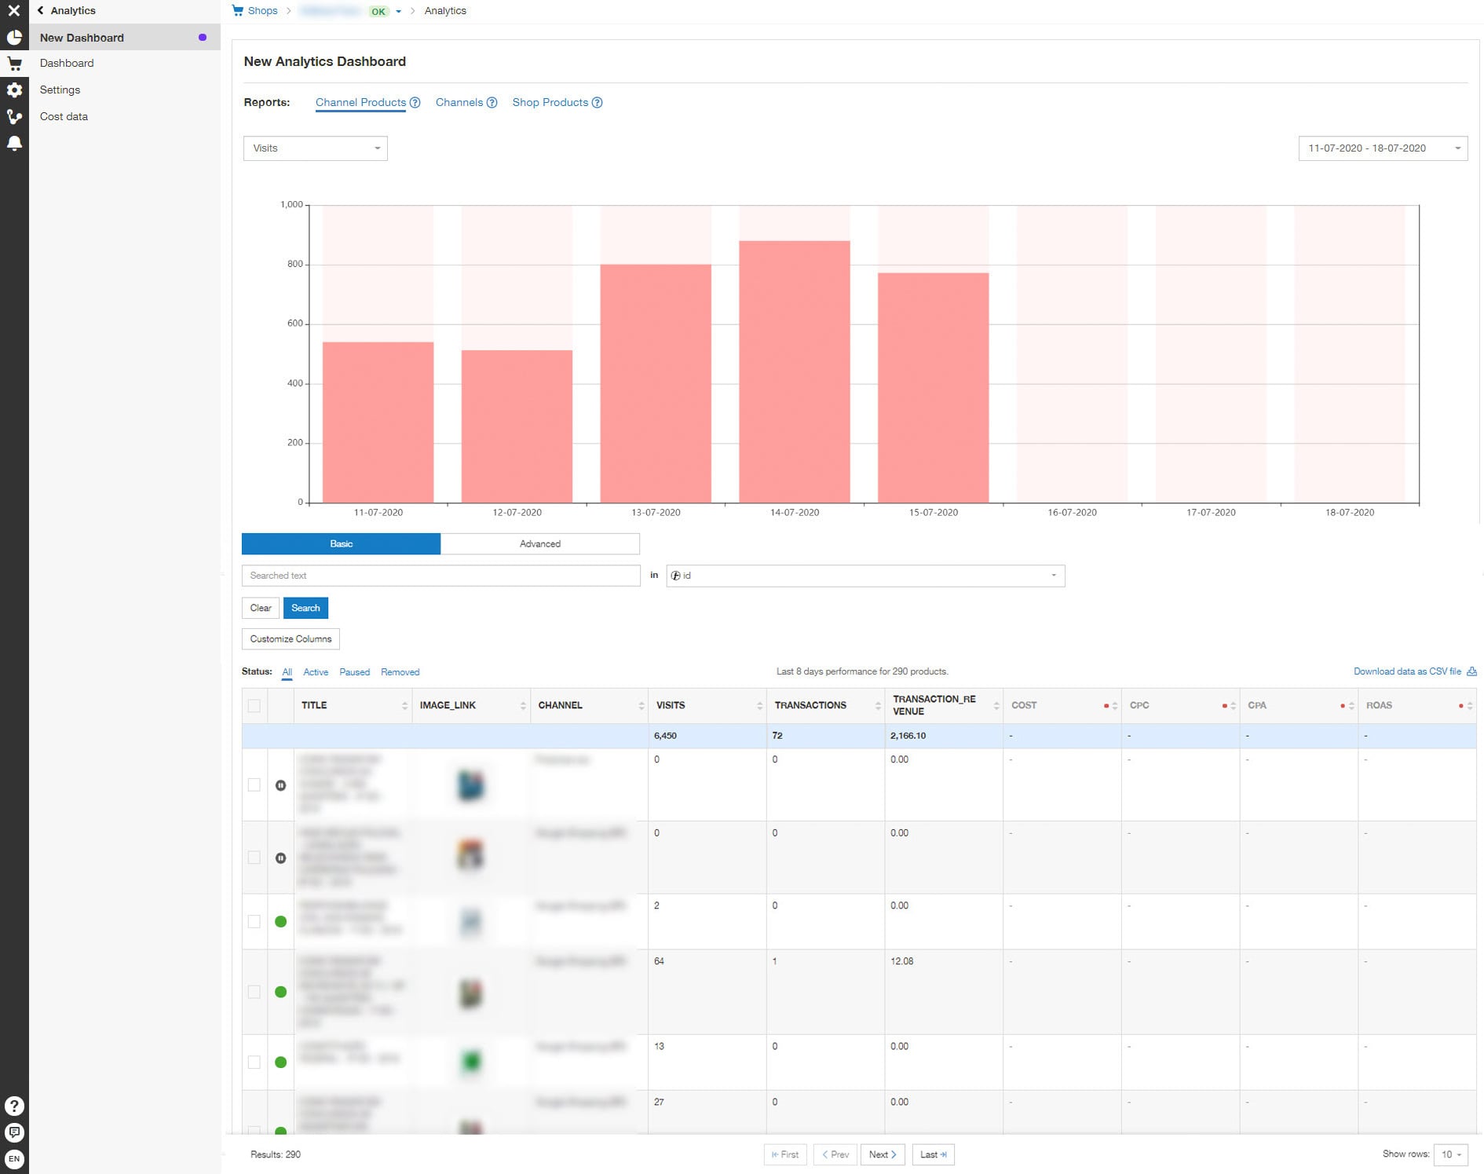Focus the Searched text input
The height and width of the screenshot is (1174, 1484).
pyautogui.click(x=441, y=576)
